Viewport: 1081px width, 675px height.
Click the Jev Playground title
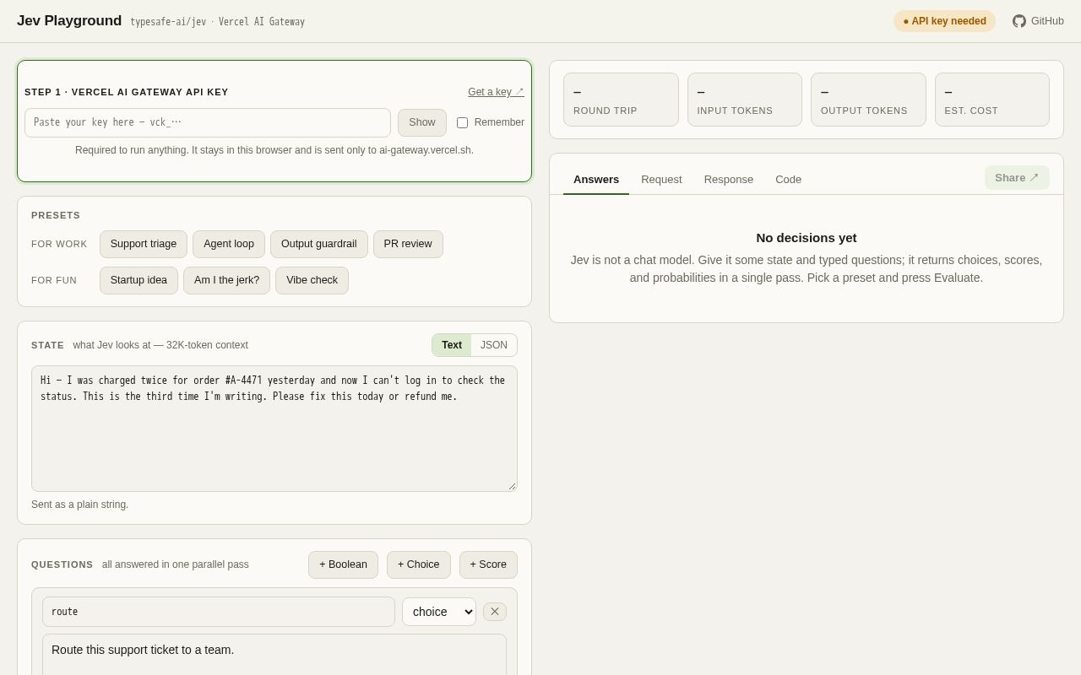[69, 21]
